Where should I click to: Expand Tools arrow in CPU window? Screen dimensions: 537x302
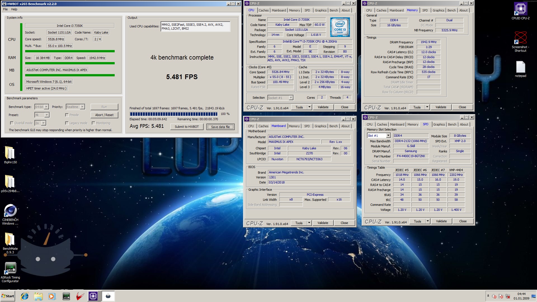tap(309, 107)
